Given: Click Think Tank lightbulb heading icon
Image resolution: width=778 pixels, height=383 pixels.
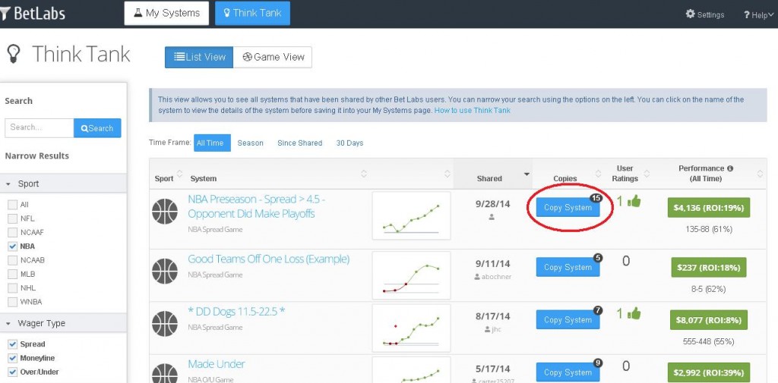Looking at the screenshot, I should (14, 54).
